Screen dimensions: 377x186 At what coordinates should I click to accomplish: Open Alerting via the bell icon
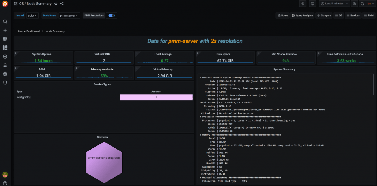pyautogui.click(x=5, y=65)
